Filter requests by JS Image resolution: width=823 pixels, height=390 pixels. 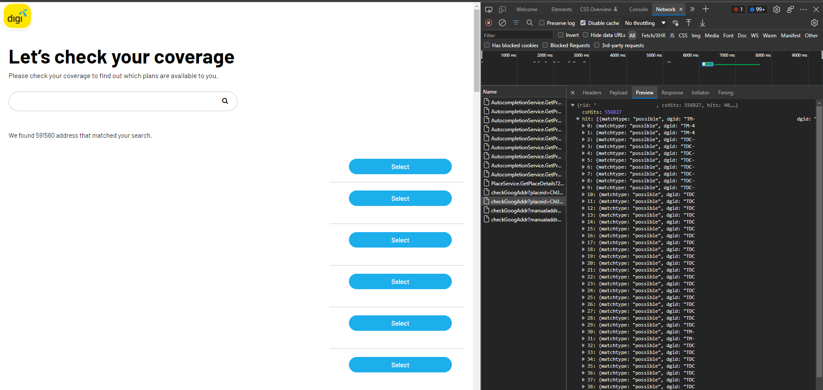[x=672, y=36]
